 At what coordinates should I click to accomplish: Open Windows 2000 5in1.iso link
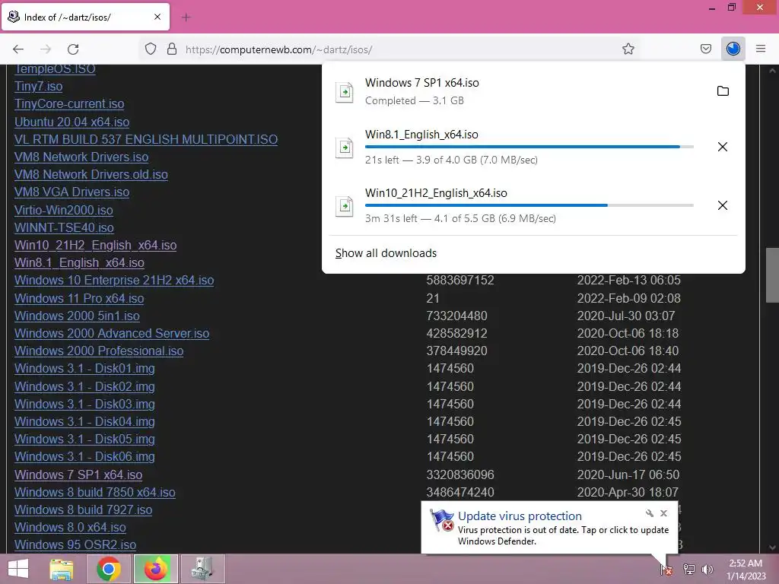[x=77, y=316]
